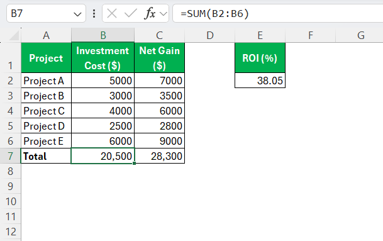Select column A header

pyautogui.click(x=46, y=35)
